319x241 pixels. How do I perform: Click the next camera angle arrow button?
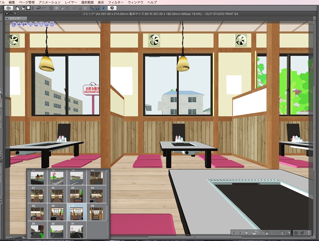tap(240, 233)
